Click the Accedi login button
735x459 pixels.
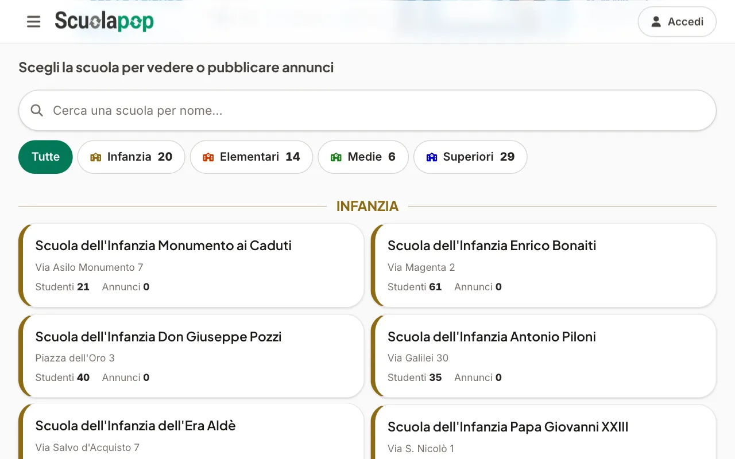coord(677,22)
